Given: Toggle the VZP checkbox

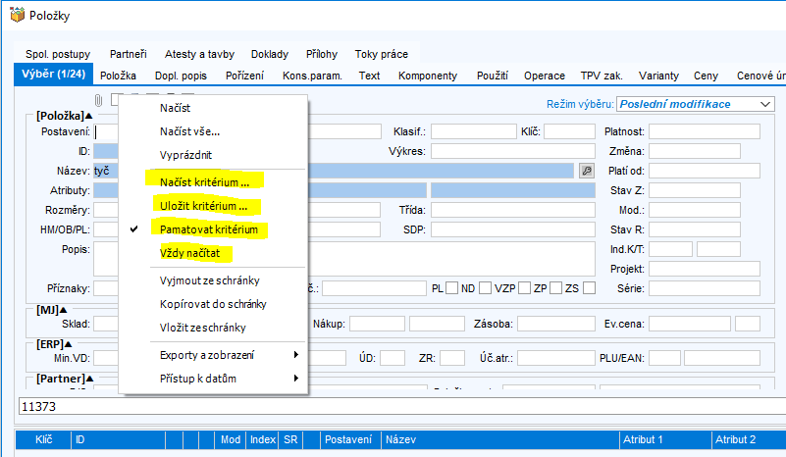Looking at the screenshot, I should pyautogui.click(x=524, y=288).
